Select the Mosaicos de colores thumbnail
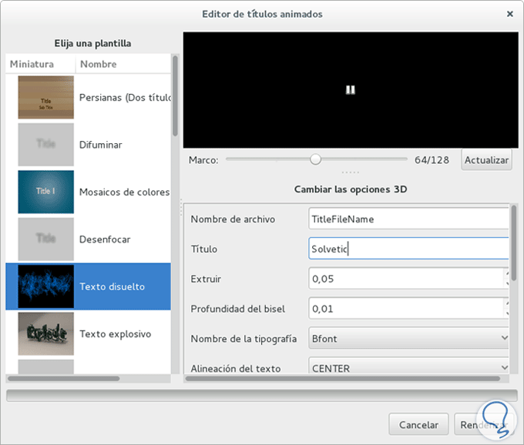This screenshot has width=524, height=445. click(x=45, y=192)
